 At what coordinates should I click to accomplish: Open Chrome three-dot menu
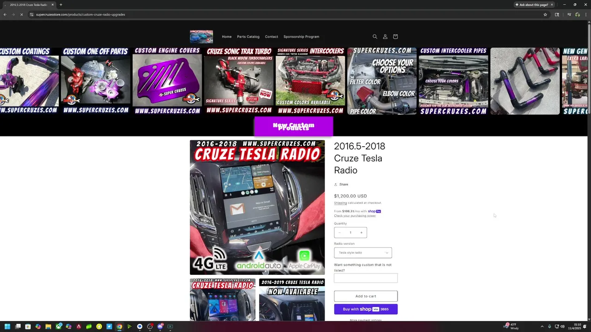point(586,14)
